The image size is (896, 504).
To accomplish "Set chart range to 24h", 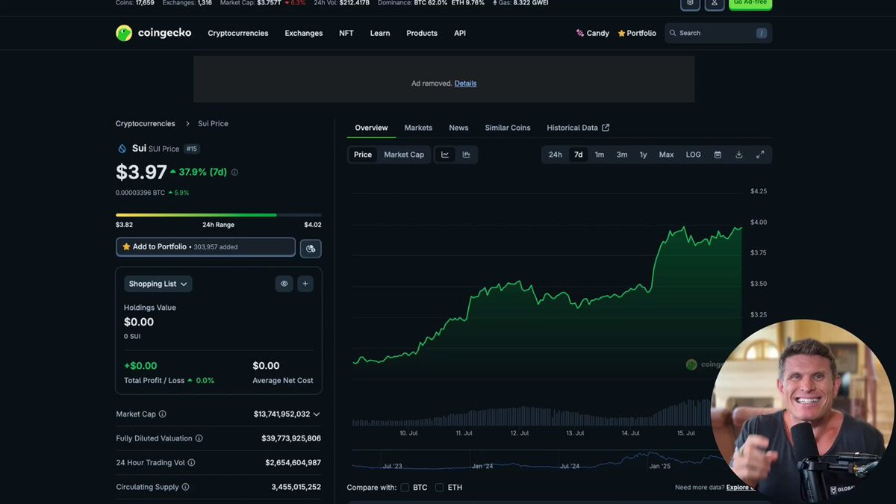I will pos(556,155).
